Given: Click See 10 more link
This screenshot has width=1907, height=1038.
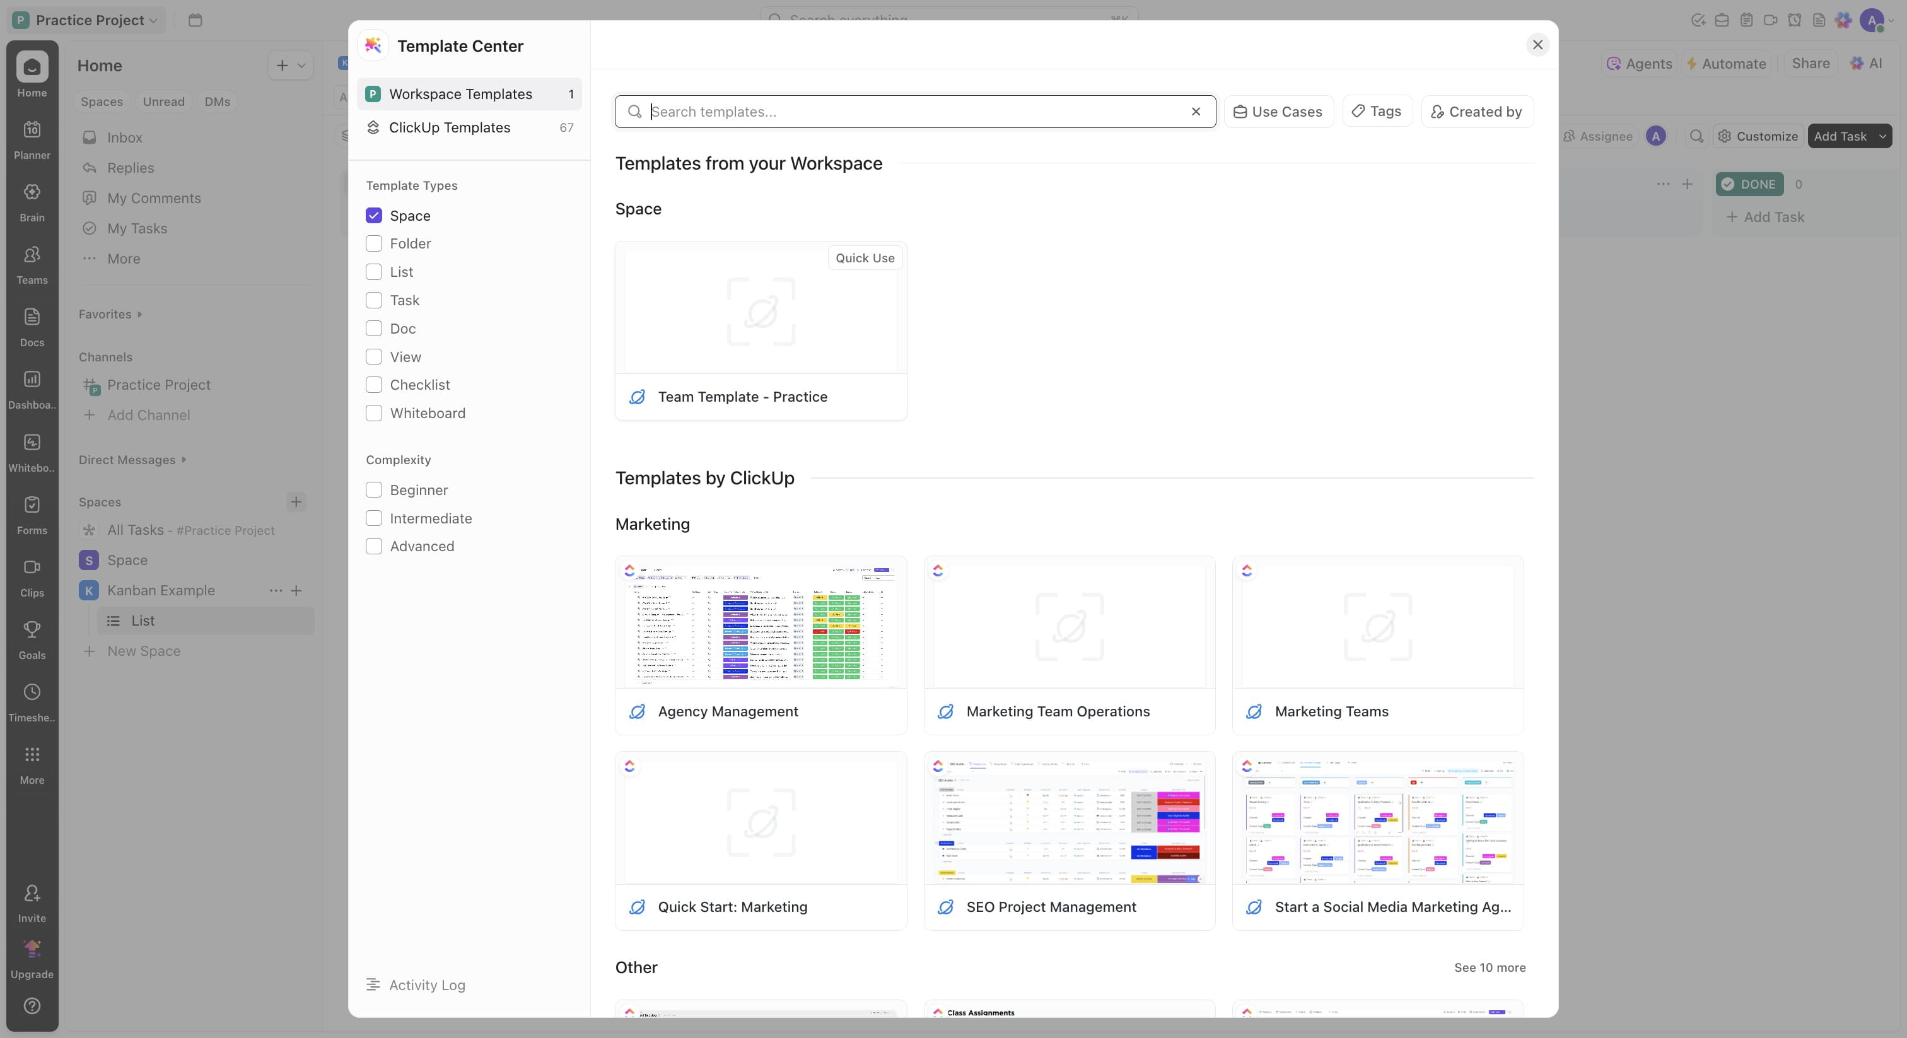Looking at the screenshot, I should [x=1490, y=967].
